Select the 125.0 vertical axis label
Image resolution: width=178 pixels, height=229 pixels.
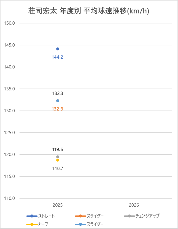[10, 133]
